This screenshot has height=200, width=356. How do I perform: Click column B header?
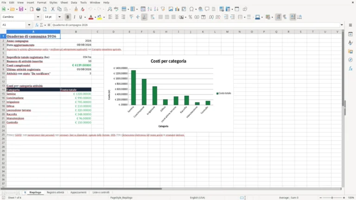(76, 32)
